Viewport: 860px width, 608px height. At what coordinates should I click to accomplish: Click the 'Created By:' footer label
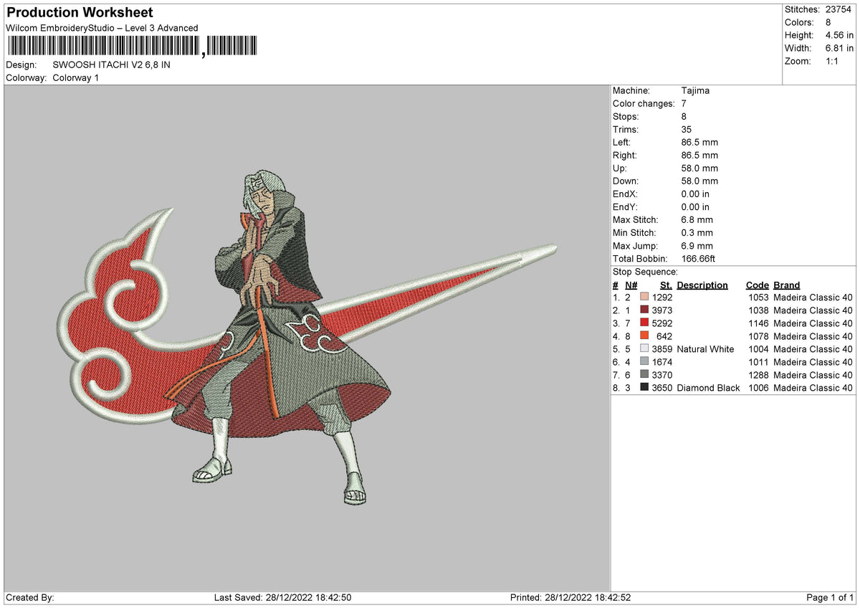click(30, 598)
